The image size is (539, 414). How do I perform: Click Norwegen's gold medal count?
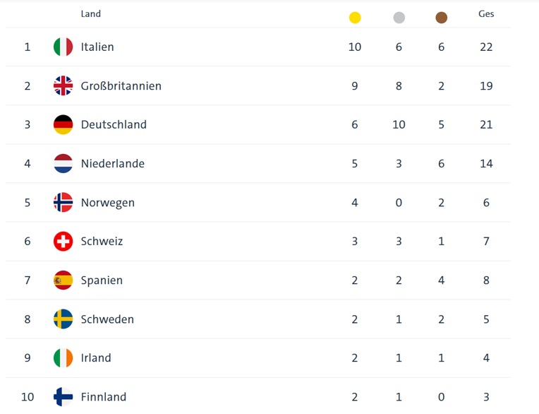click(355, 202)
